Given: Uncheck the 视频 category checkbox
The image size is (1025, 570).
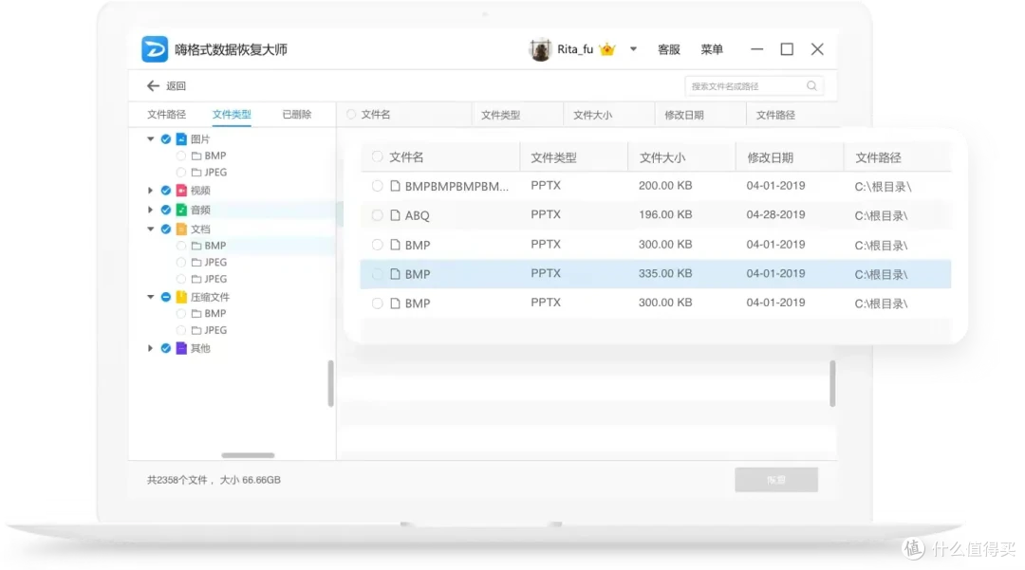Looking at the screenshot, I should pyautogui.click(x=165, y=191).
